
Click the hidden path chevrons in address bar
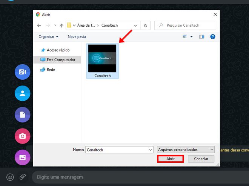point(74,25)
